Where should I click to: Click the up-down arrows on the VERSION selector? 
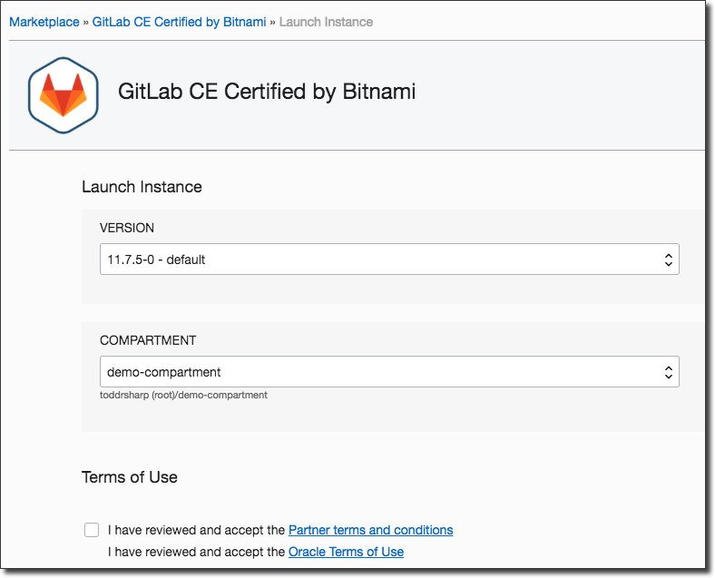(668, 260)
